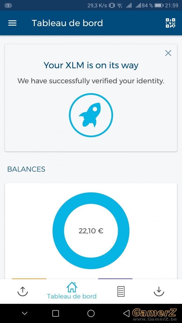182x323 pixels.
Task: Tap the purple asset indicator bar
Action: 115,279
